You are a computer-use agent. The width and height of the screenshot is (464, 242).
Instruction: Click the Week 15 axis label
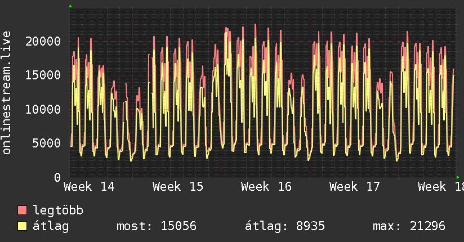pos(178,187)
